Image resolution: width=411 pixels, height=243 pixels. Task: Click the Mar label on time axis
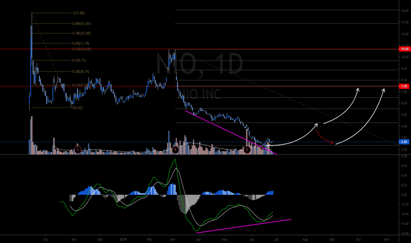[x=172, y=239]
